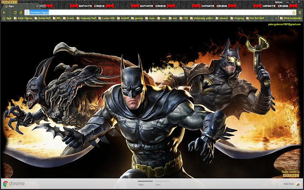The width and height of the screenshot is (304, 190).
Task: Bookmark this page with star icon
Action: 294,13
